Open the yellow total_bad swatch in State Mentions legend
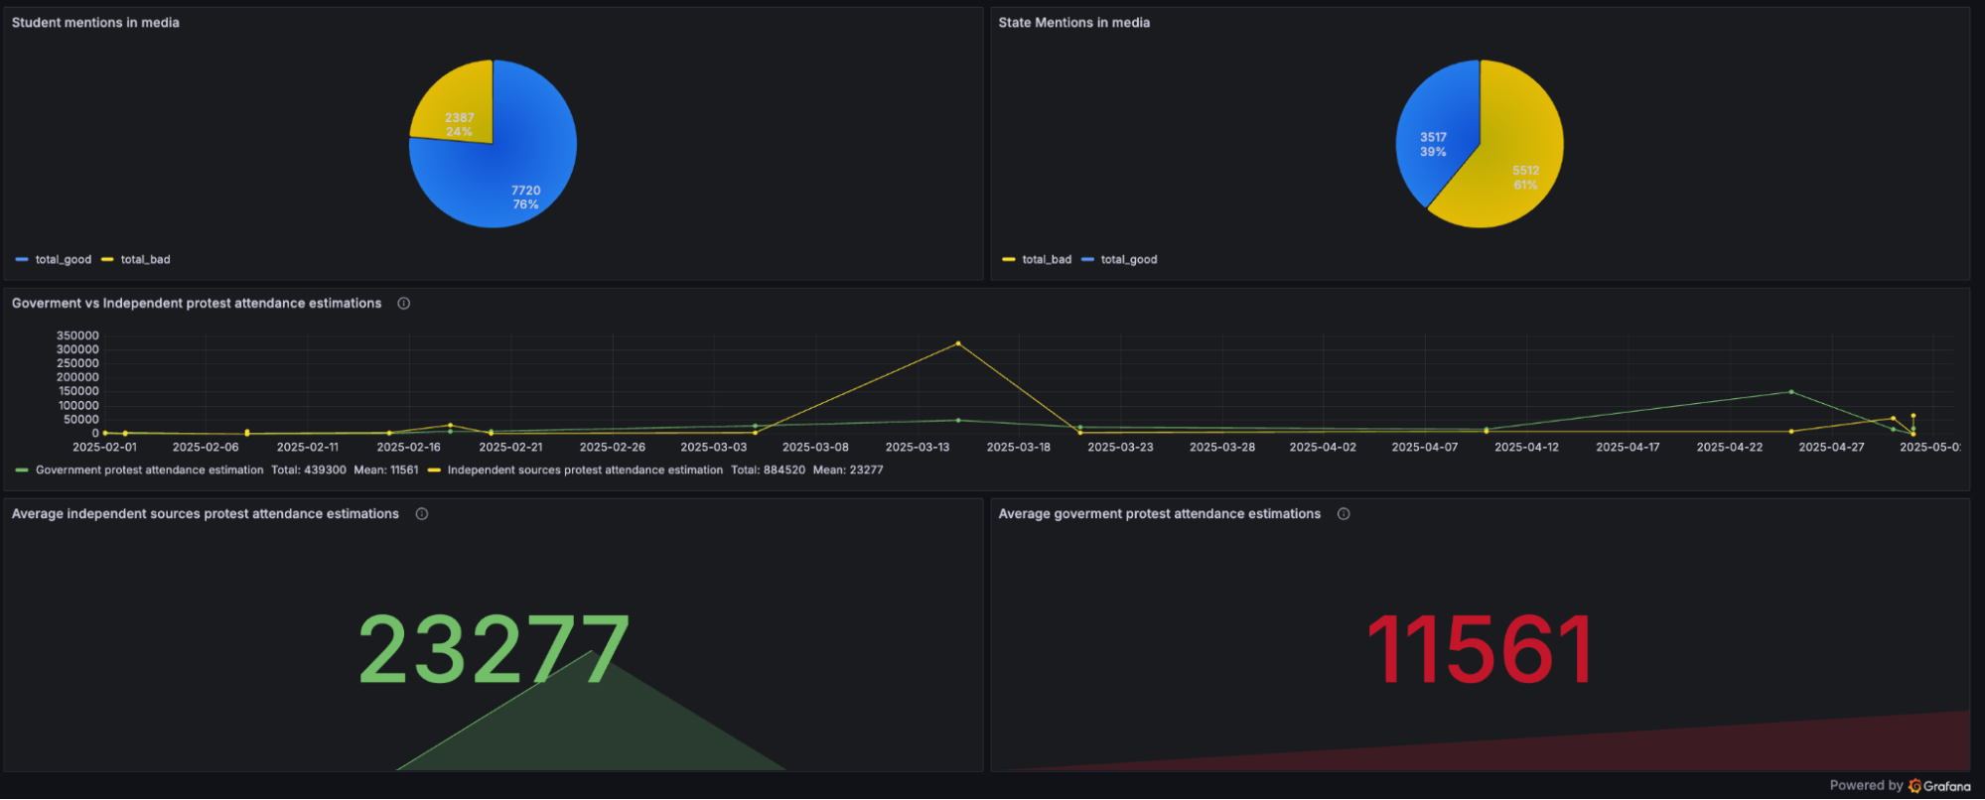 (1008, 260)
